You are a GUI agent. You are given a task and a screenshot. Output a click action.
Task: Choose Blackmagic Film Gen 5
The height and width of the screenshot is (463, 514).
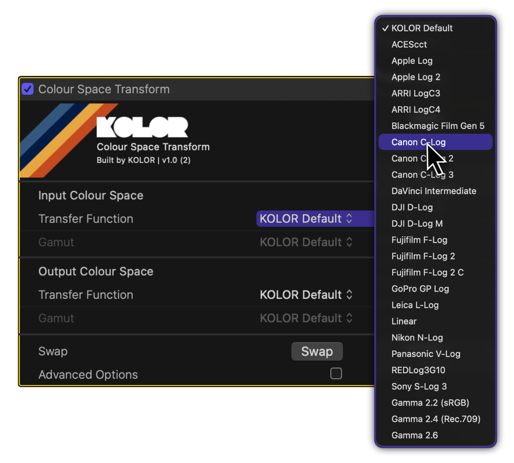437,126
